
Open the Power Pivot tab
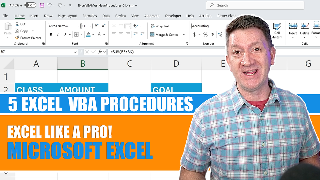[227, 16]
